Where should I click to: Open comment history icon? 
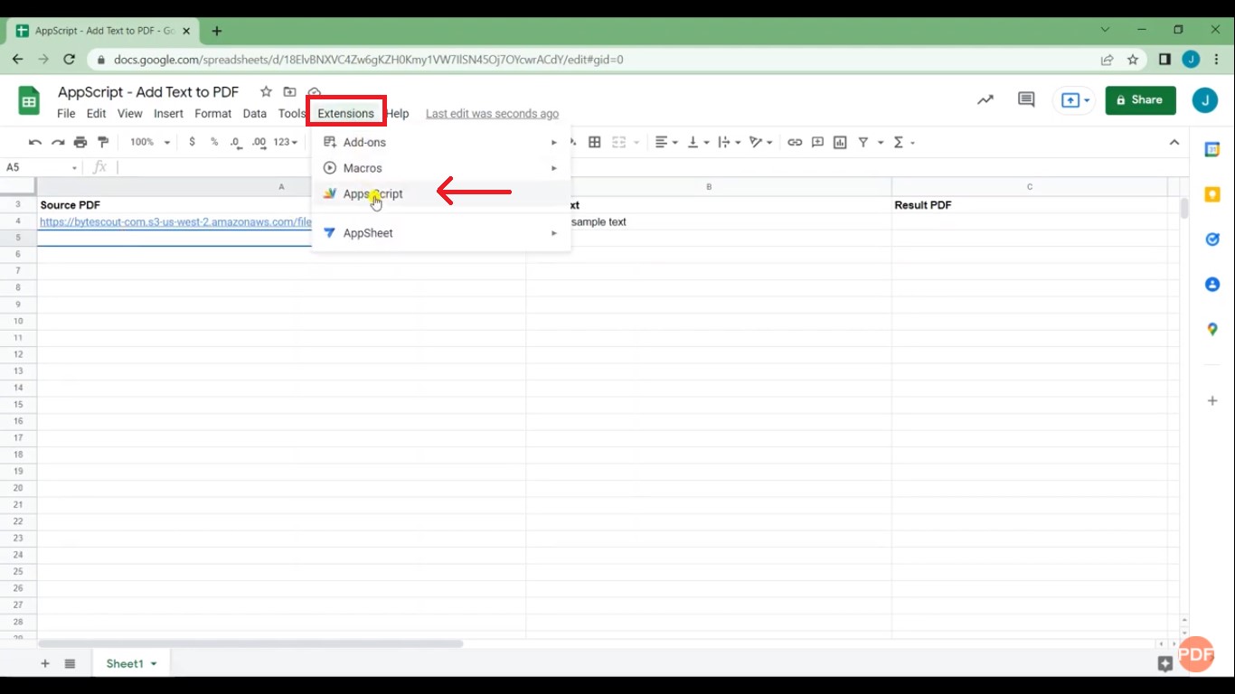click(1026, 100)
